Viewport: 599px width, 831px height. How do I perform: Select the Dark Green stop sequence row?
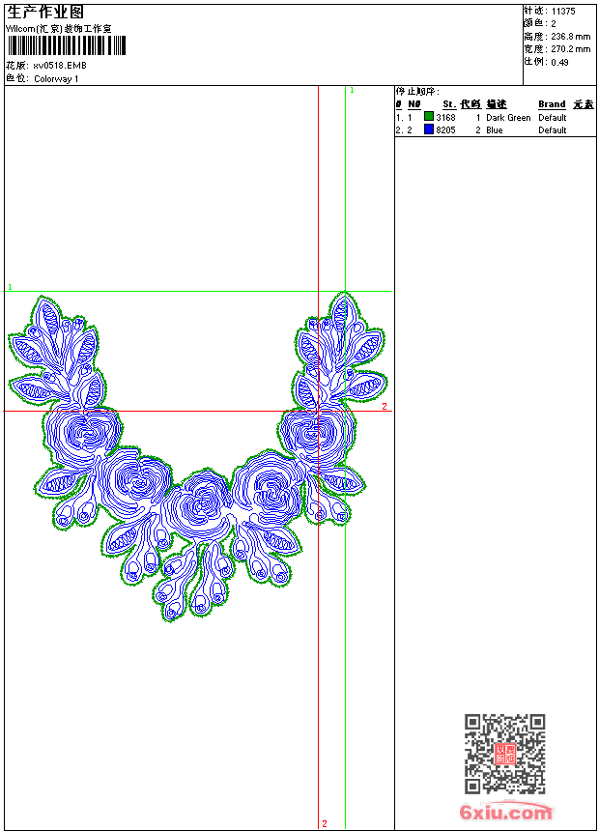click(493, 117)
